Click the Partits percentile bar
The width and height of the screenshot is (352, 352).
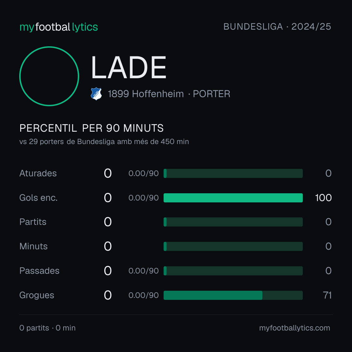233,222
